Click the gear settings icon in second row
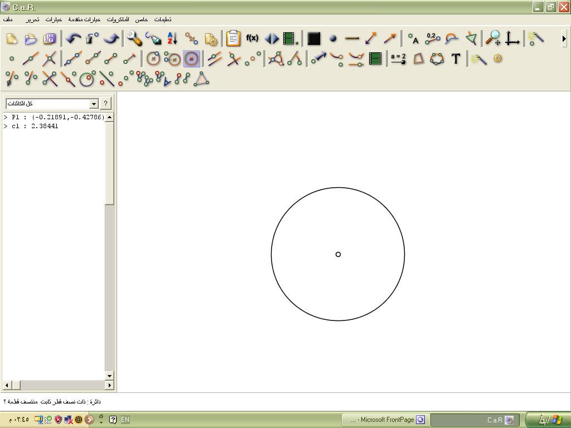 point(498,58)
